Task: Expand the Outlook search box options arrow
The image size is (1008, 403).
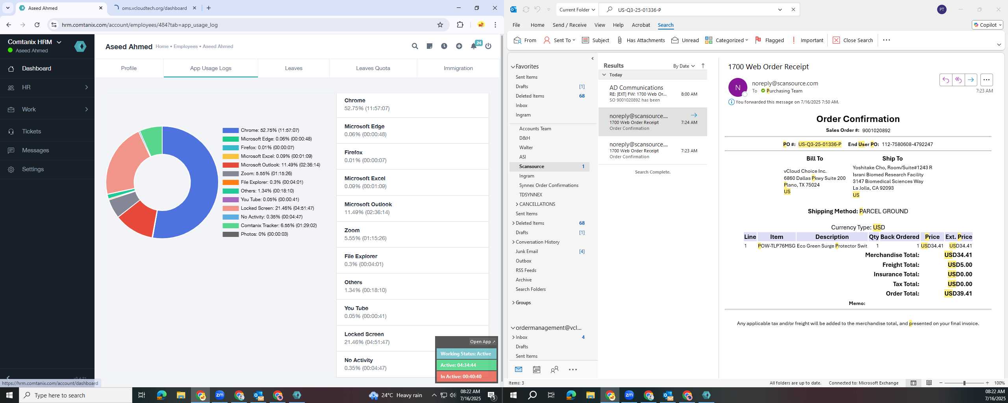Action: pos(780,9)
